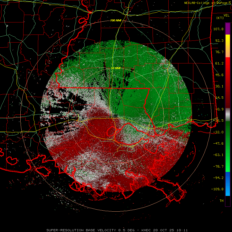
Task: Click the 30.1 velocity scale value
Action: tap(219, 86)
